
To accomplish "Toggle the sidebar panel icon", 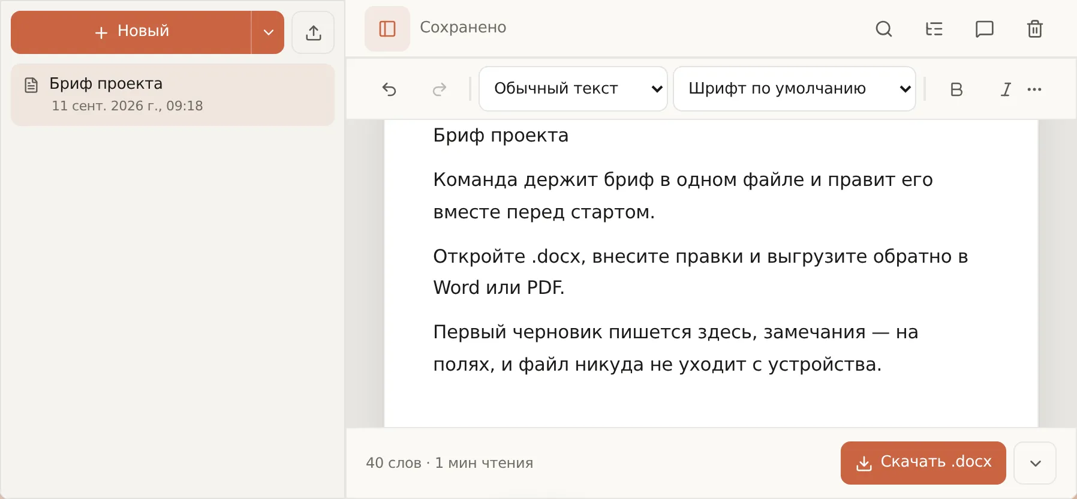I will click(387, 29).
